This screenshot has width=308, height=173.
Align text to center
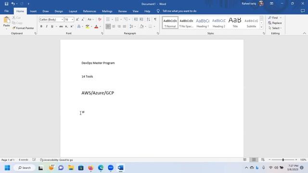(x=114, y=26)
